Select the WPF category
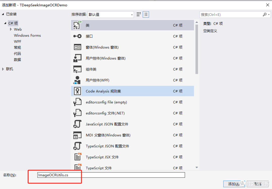 point(18,41)
